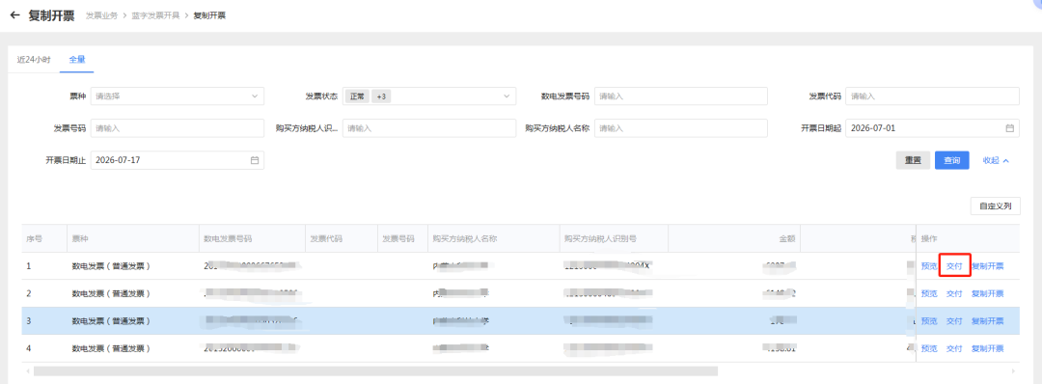This screenshot has width=1042, height=384.
Task: Click 预览 link in row 3
Action: (x=929, y=321)
